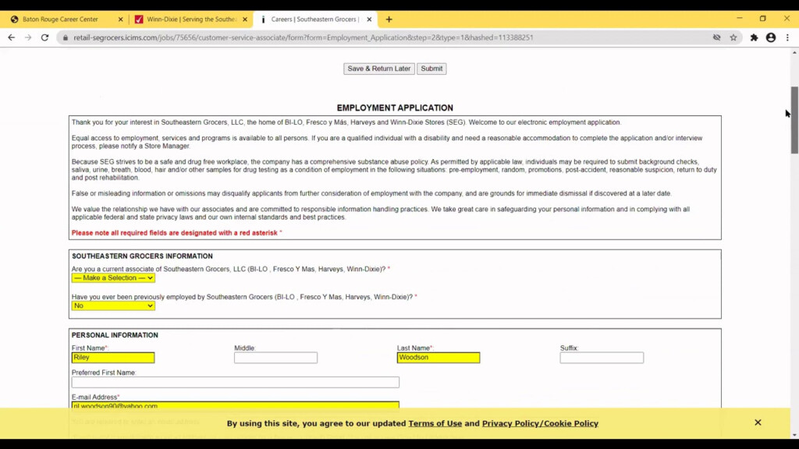Click the Last Name field containing Woodson

(x=439, y=358)
